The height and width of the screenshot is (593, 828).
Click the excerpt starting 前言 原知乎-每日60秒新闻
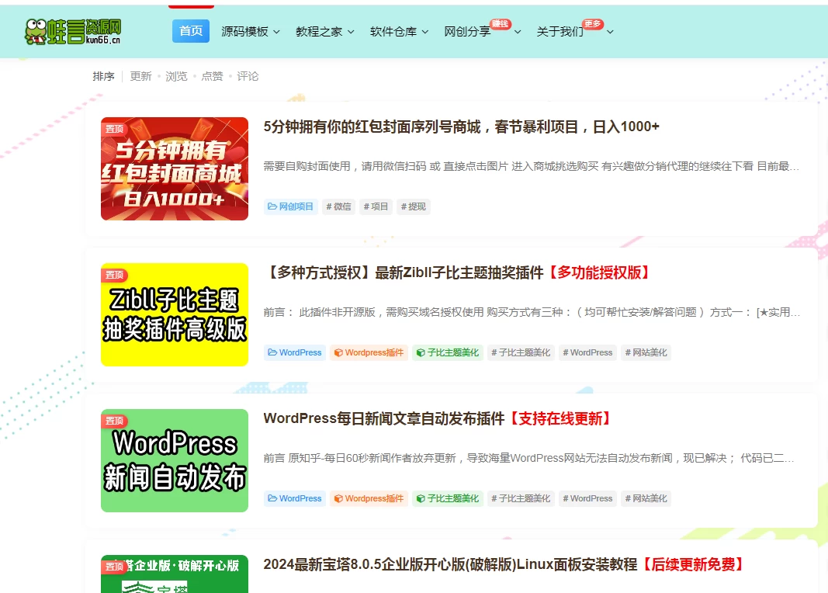point(528,458)
